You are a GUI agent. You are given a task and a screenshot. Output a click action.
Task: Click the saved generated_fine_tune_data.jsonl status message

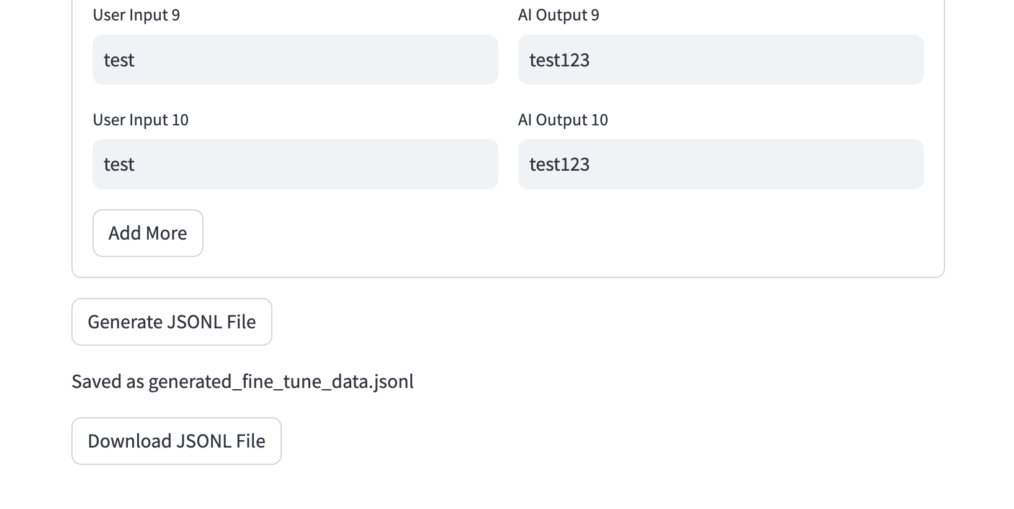pyautogui.click(x=242, y=381)
